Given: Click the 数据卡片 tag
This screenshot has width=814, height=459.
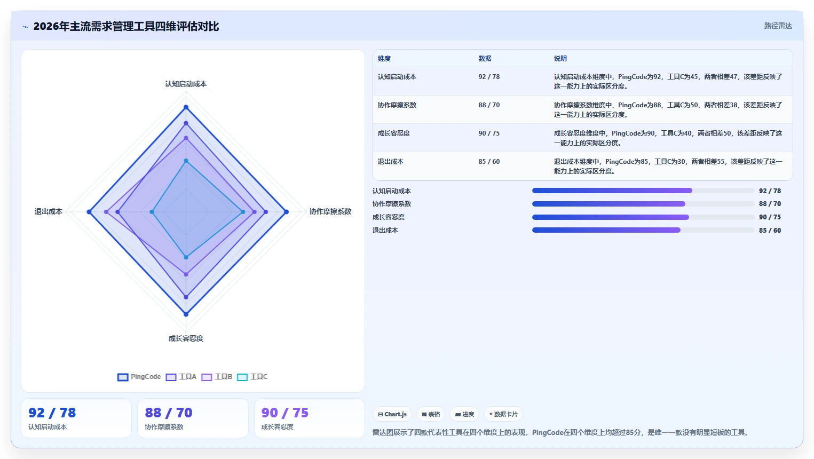Looking at the screenshot, I should [x=503, y=414].
